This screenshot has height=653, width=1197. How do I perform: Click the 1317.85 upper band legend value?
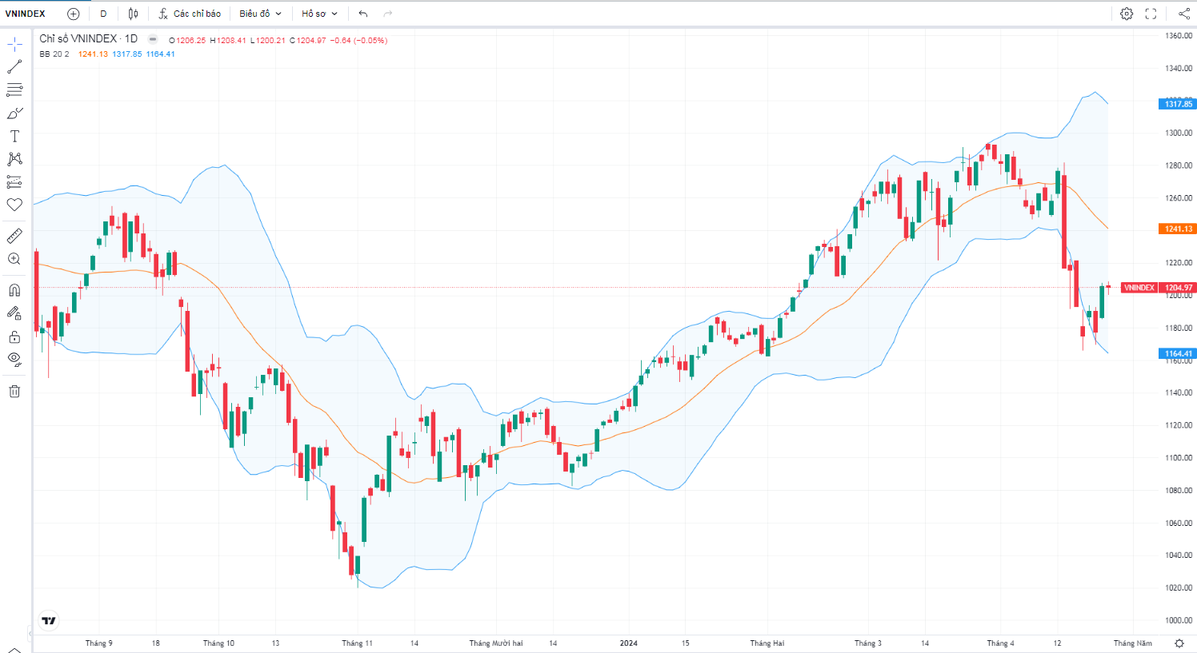tap(127, 54)
